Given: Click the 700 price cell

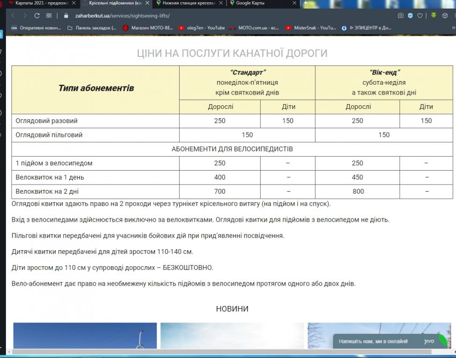Looking at the screenshot, I should (x=219, y=192).
